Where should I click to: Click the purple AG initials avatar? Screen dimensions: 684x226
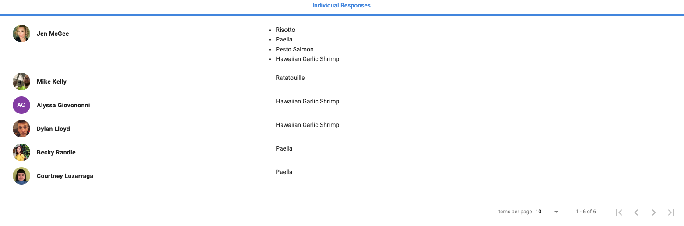point(21,105)
